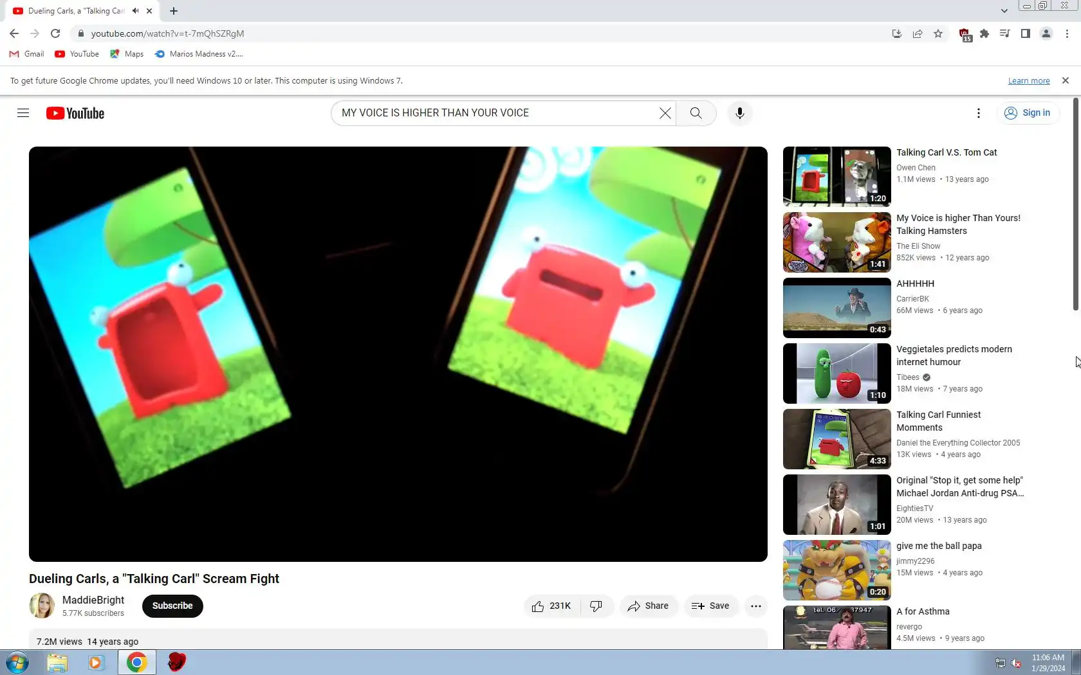Open the Extensions puzzle menu
The width and height of the screenshot is (1081, 675).
click(984, 33)
